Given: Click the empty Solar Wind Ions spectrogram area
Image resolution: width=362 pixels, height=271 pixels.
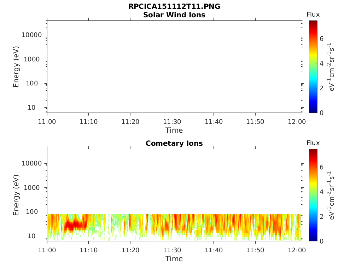Looking at the screenshot, I should (174, 67).
